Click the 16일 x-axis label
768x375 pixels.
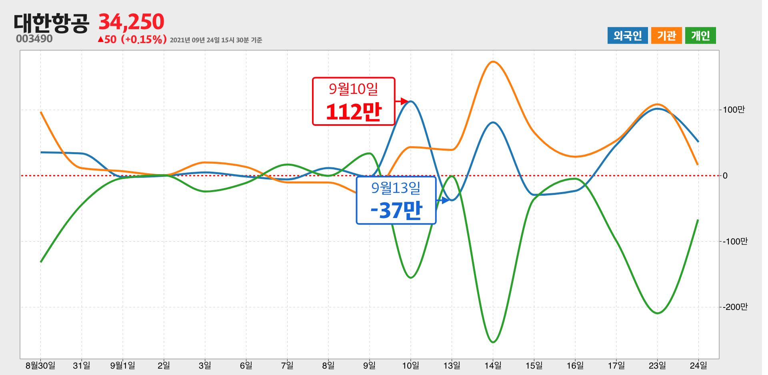click(575, 365)
